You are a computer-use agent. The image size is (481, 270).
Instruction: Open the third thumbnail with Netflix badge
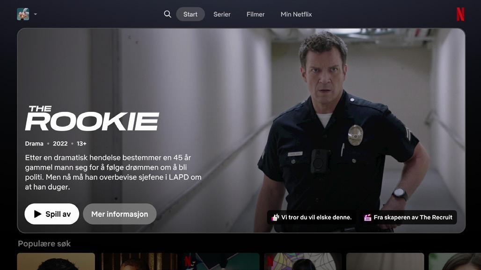coord(221,262)
